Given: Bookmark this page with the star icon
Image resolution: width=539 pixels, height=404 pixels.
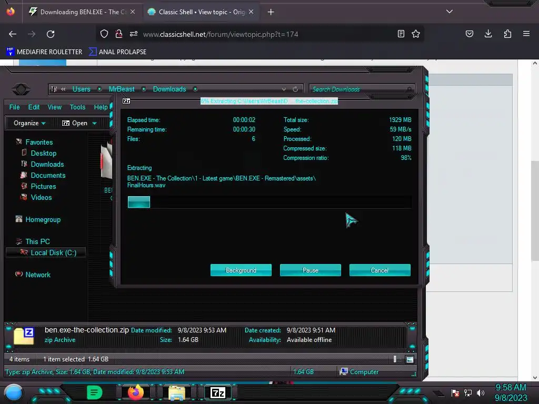Looking at the screenshot, I should click(416, 34).
